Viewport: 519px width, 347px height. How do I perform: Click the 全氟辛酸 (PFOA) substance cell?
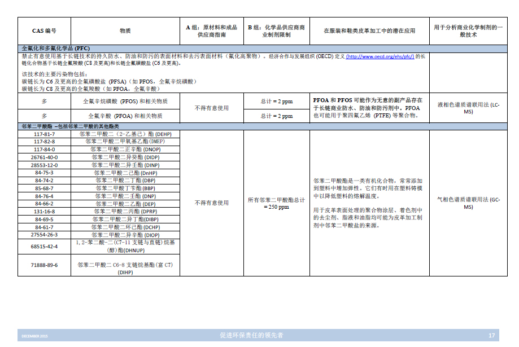tap(125, 116)
